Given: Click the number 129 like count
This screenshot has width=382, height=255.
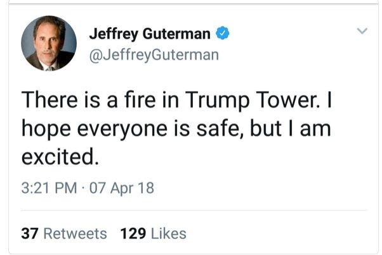Looking at the screenshot, I should point(133,233).
